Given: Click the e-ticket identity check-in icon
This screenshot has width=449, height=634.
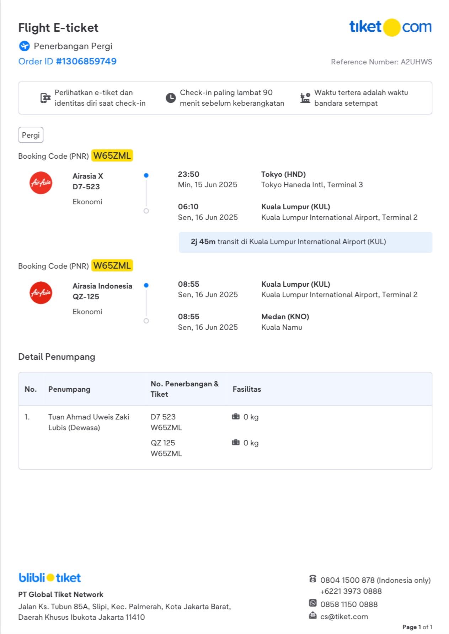Looking at the screenshot, I should tap(45, 98).
